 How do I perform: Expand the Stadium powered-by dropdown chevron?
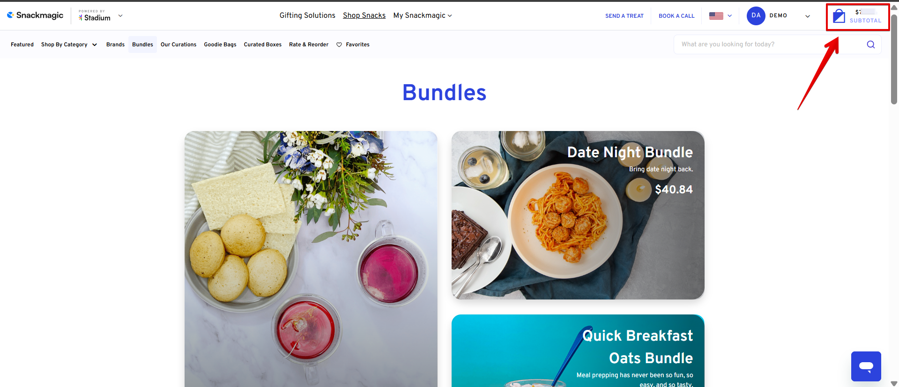(120, 15)
